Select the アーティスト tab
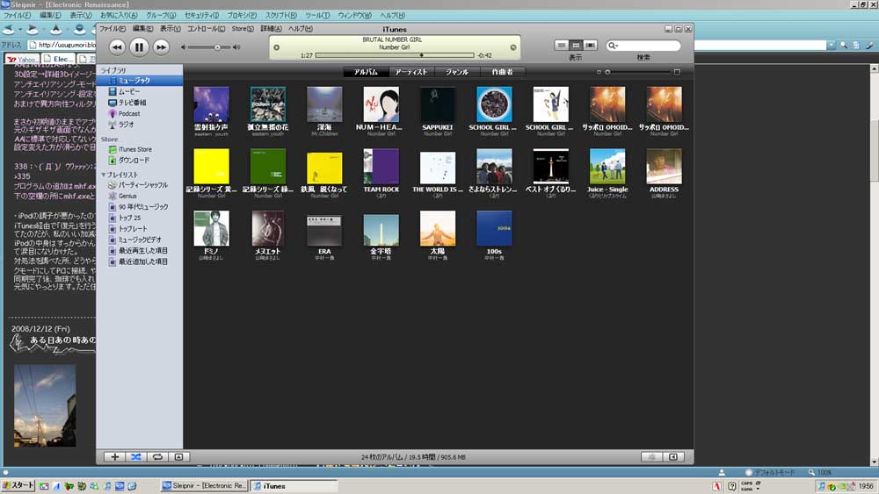Image resolution: width=879 pixels, height=494 pixels. coord(410,72)
